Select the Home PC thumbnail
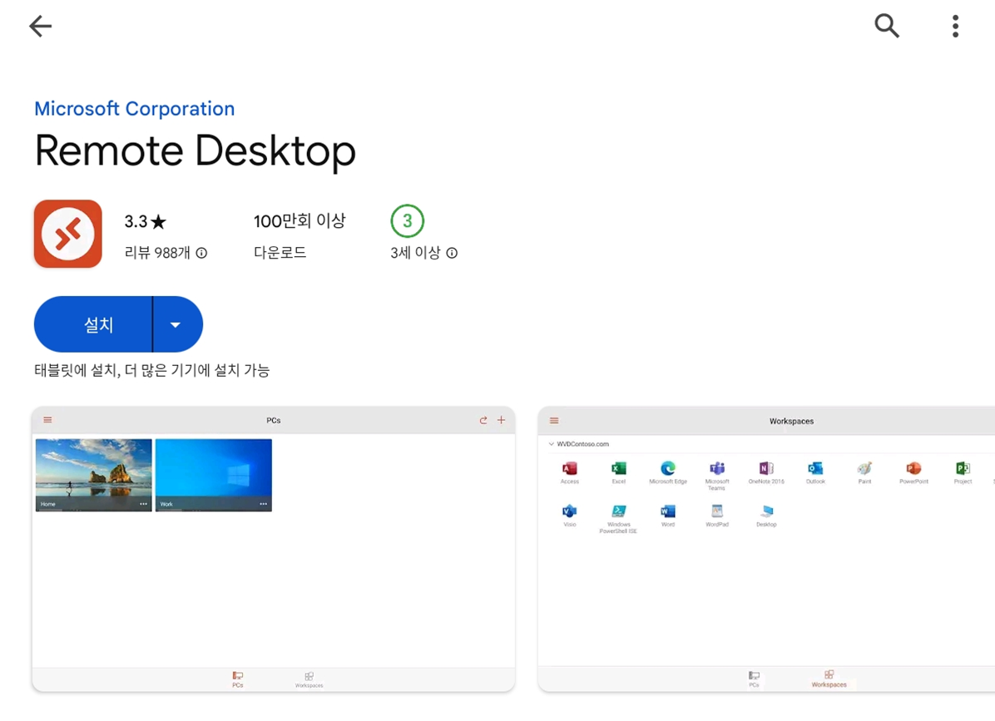The image size is (995, 721). click(94, 475)
